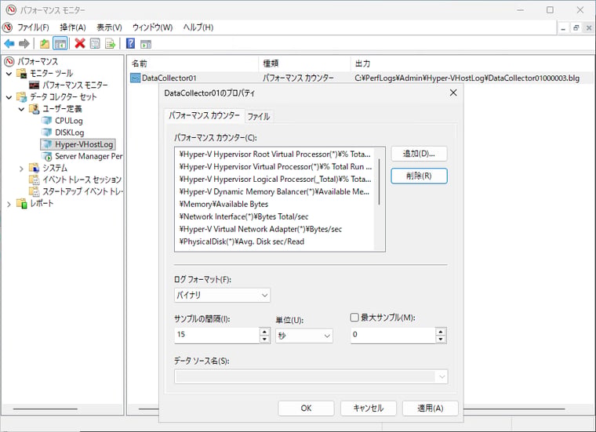Click the 適用(A) button

(x=431, y=408)
